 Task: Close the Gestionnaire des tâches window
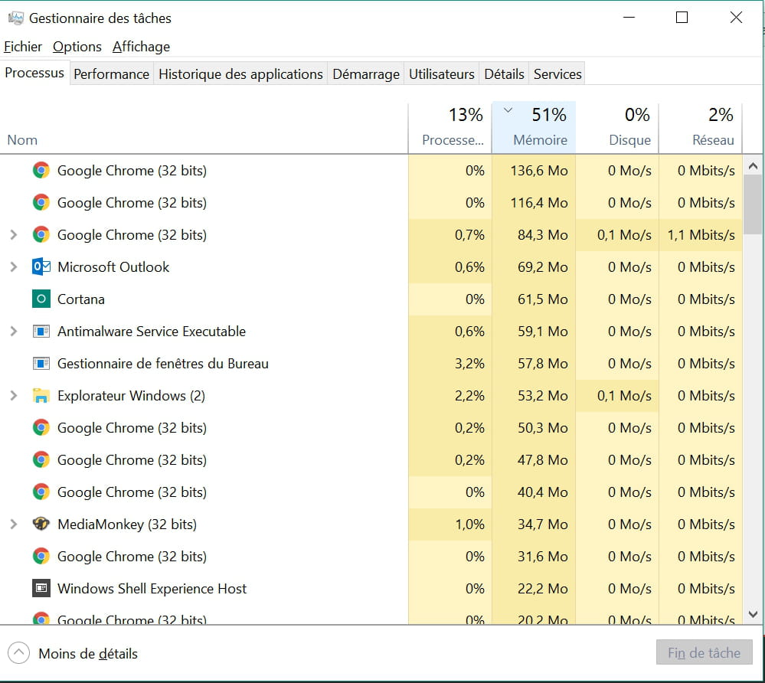point(736,18)
